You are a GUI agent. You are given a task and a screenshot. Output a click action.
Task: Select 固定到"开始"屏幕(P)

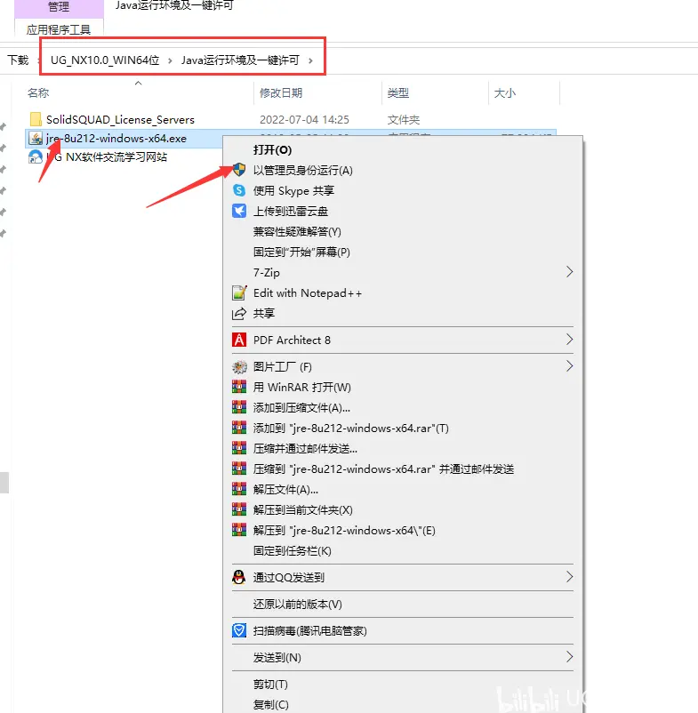[301, 252]
